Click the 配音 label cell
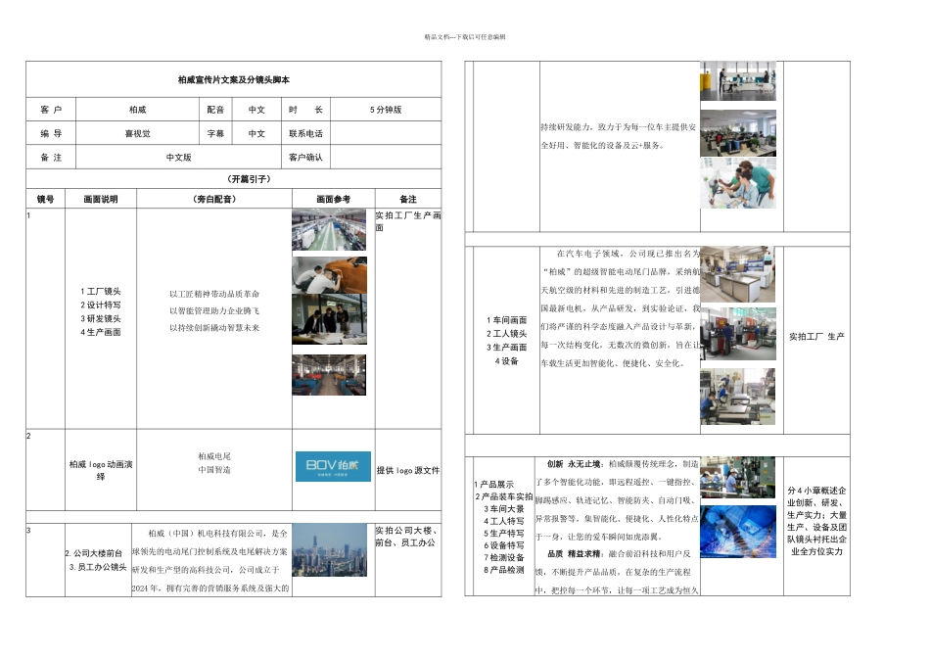 [215, 110]
